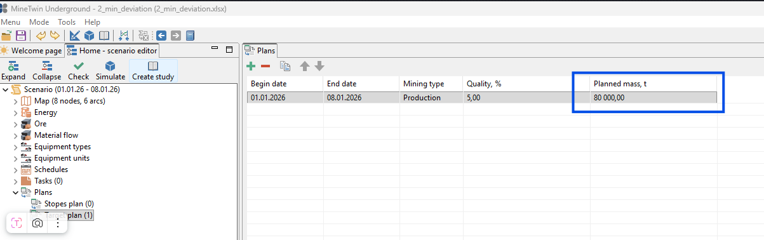
Task: Expand the Energy node
Action: 16,112
